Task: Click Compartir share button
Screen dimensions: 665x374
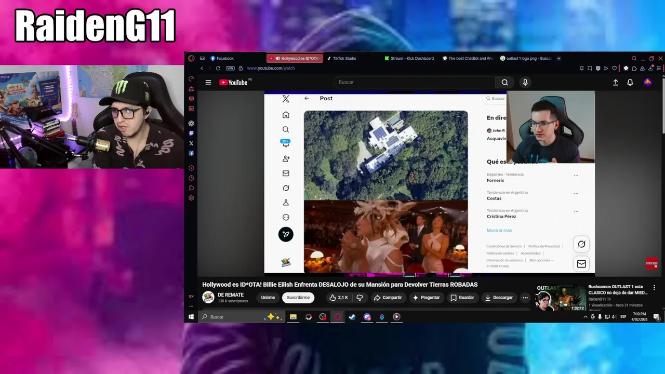Action: pyautogui.click(x=388, y=298)
